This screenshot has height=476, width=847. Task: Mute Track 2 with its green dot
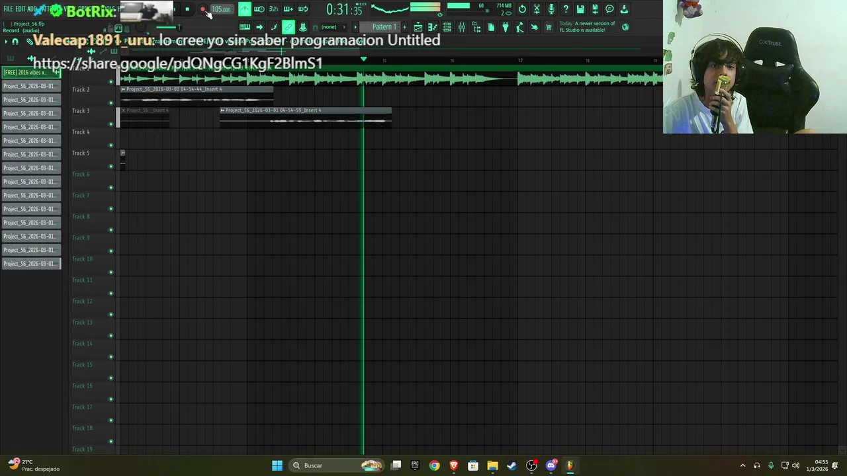click(x=111, y=103)
